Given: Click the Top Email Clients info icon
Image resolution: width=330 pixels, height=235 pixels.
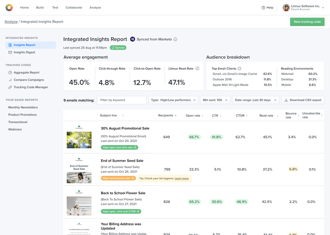Looking at the screenshot, I should [x=239, y=69].
